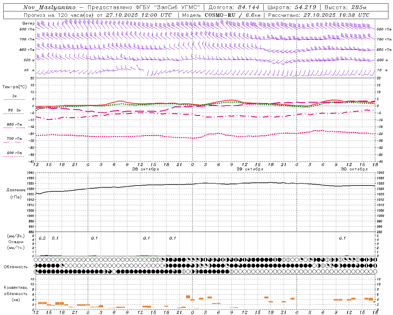Viewport: 393px width, 315px height.
Task: Click the left '700 гПа' wind level label
Action: click(27, 39)
